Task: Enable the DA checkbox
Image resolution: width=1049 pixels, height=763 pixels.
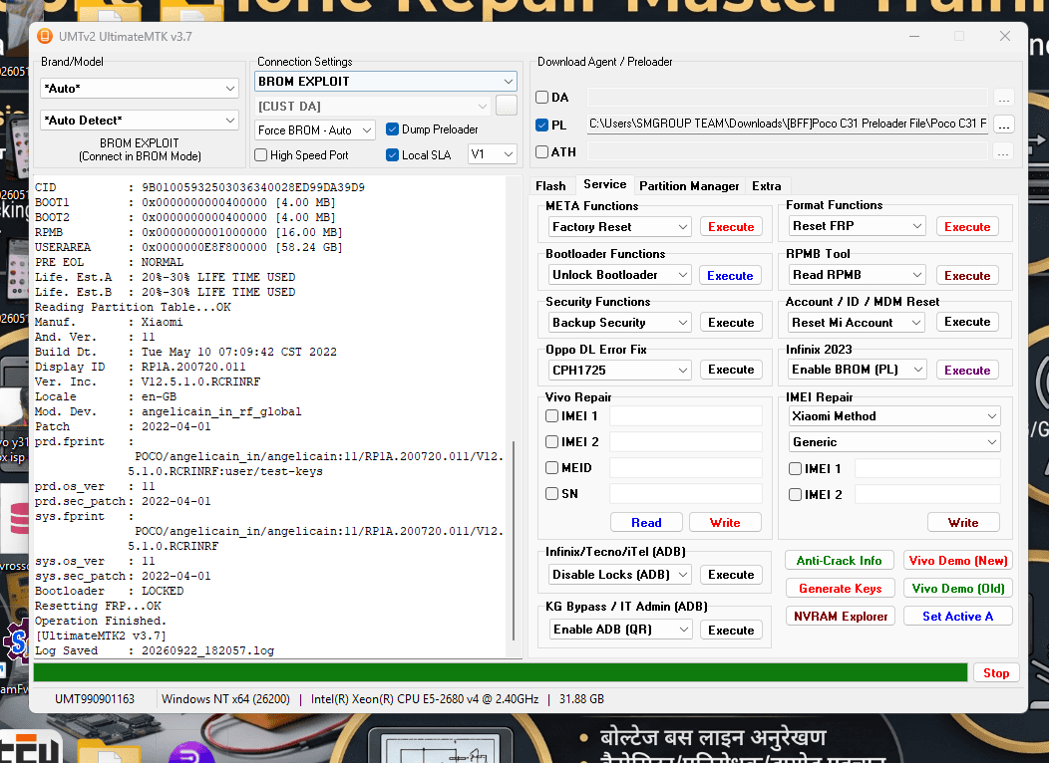Action: (x=542, y=98)
